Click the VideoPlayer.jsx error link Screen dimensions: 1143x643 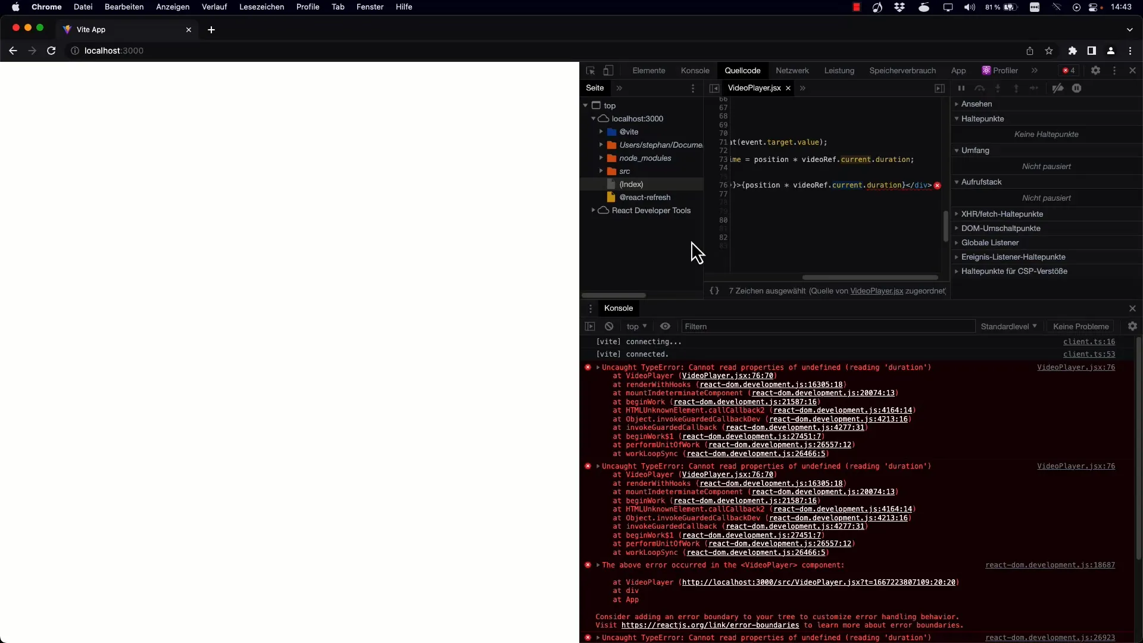pos(1076,367)
